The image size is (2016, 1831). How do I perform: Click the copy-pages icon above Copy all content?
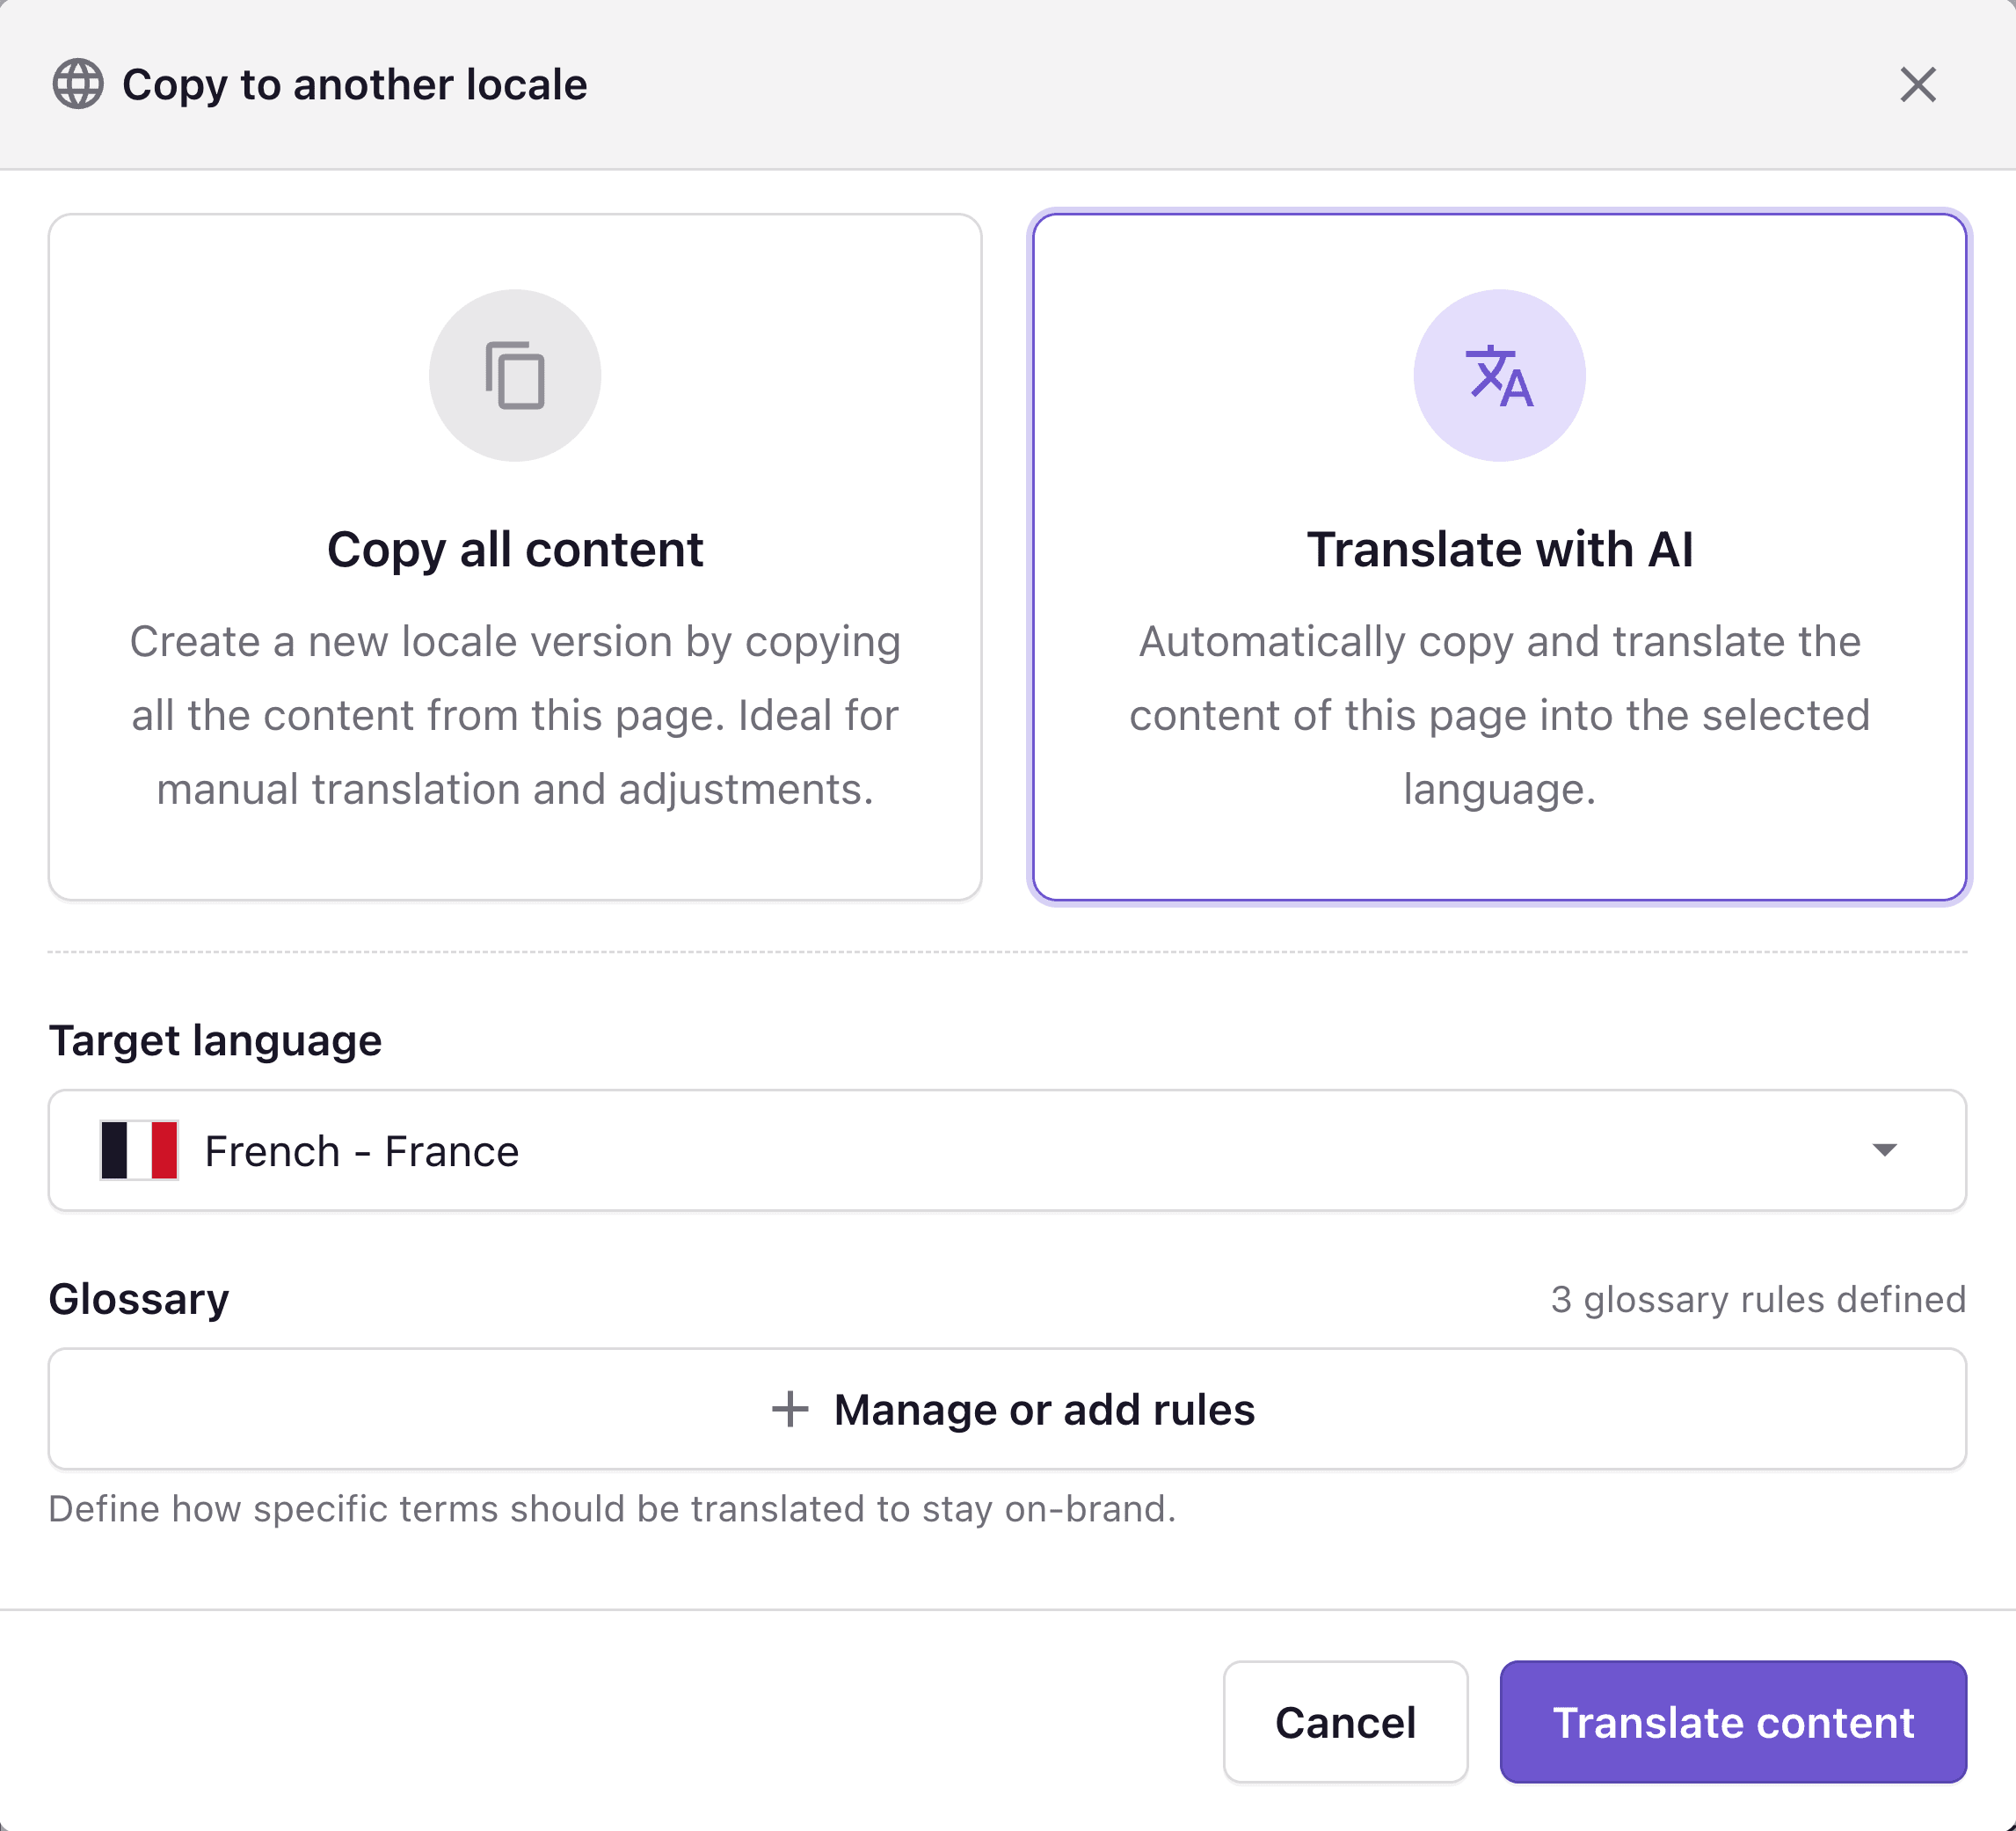click(514, 375)
